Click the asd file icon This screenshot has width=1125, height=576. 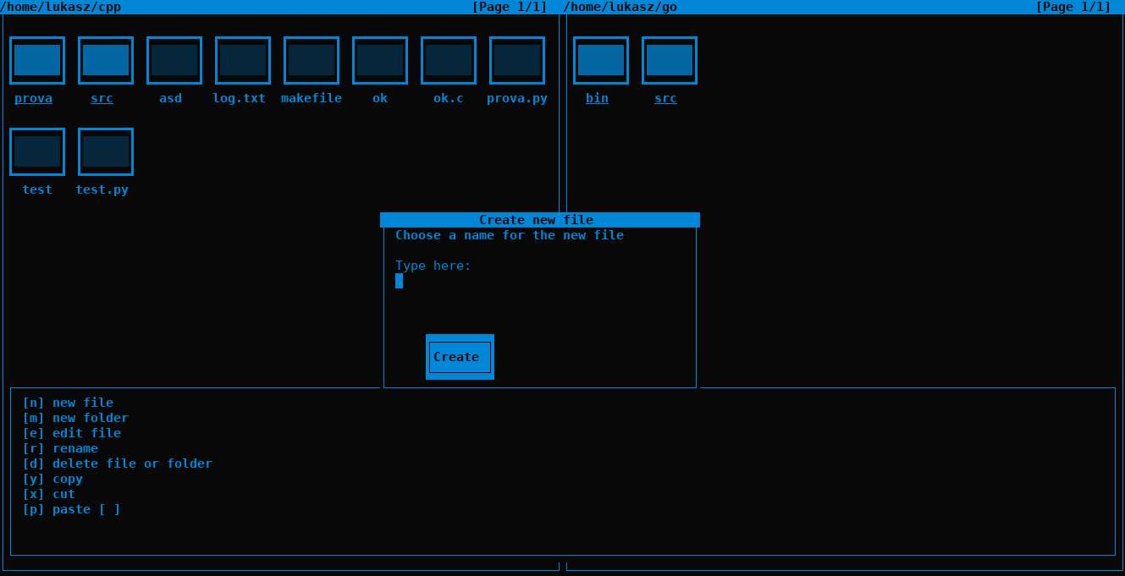point(174,60)
